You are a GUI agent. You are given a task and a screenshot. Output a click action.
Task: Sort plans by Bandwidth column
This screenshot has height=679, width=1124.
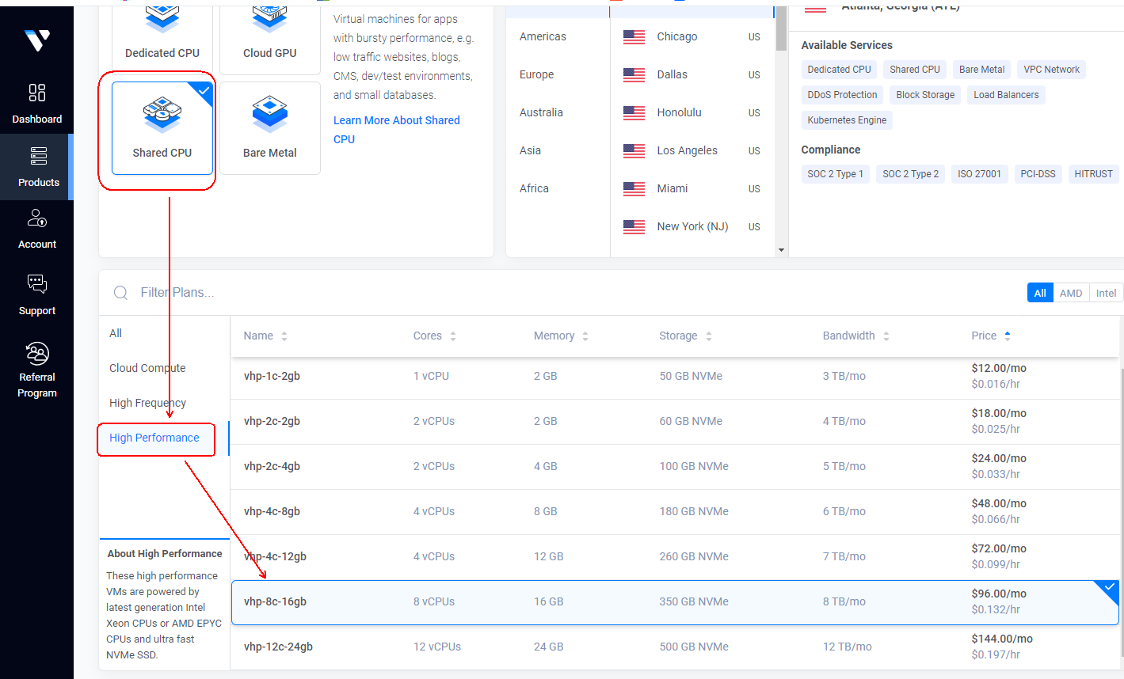tap(855, 336)
